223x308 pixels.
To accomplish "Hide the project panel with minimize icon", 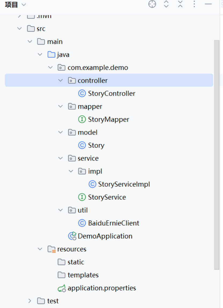I will click(x=208, y=4).
